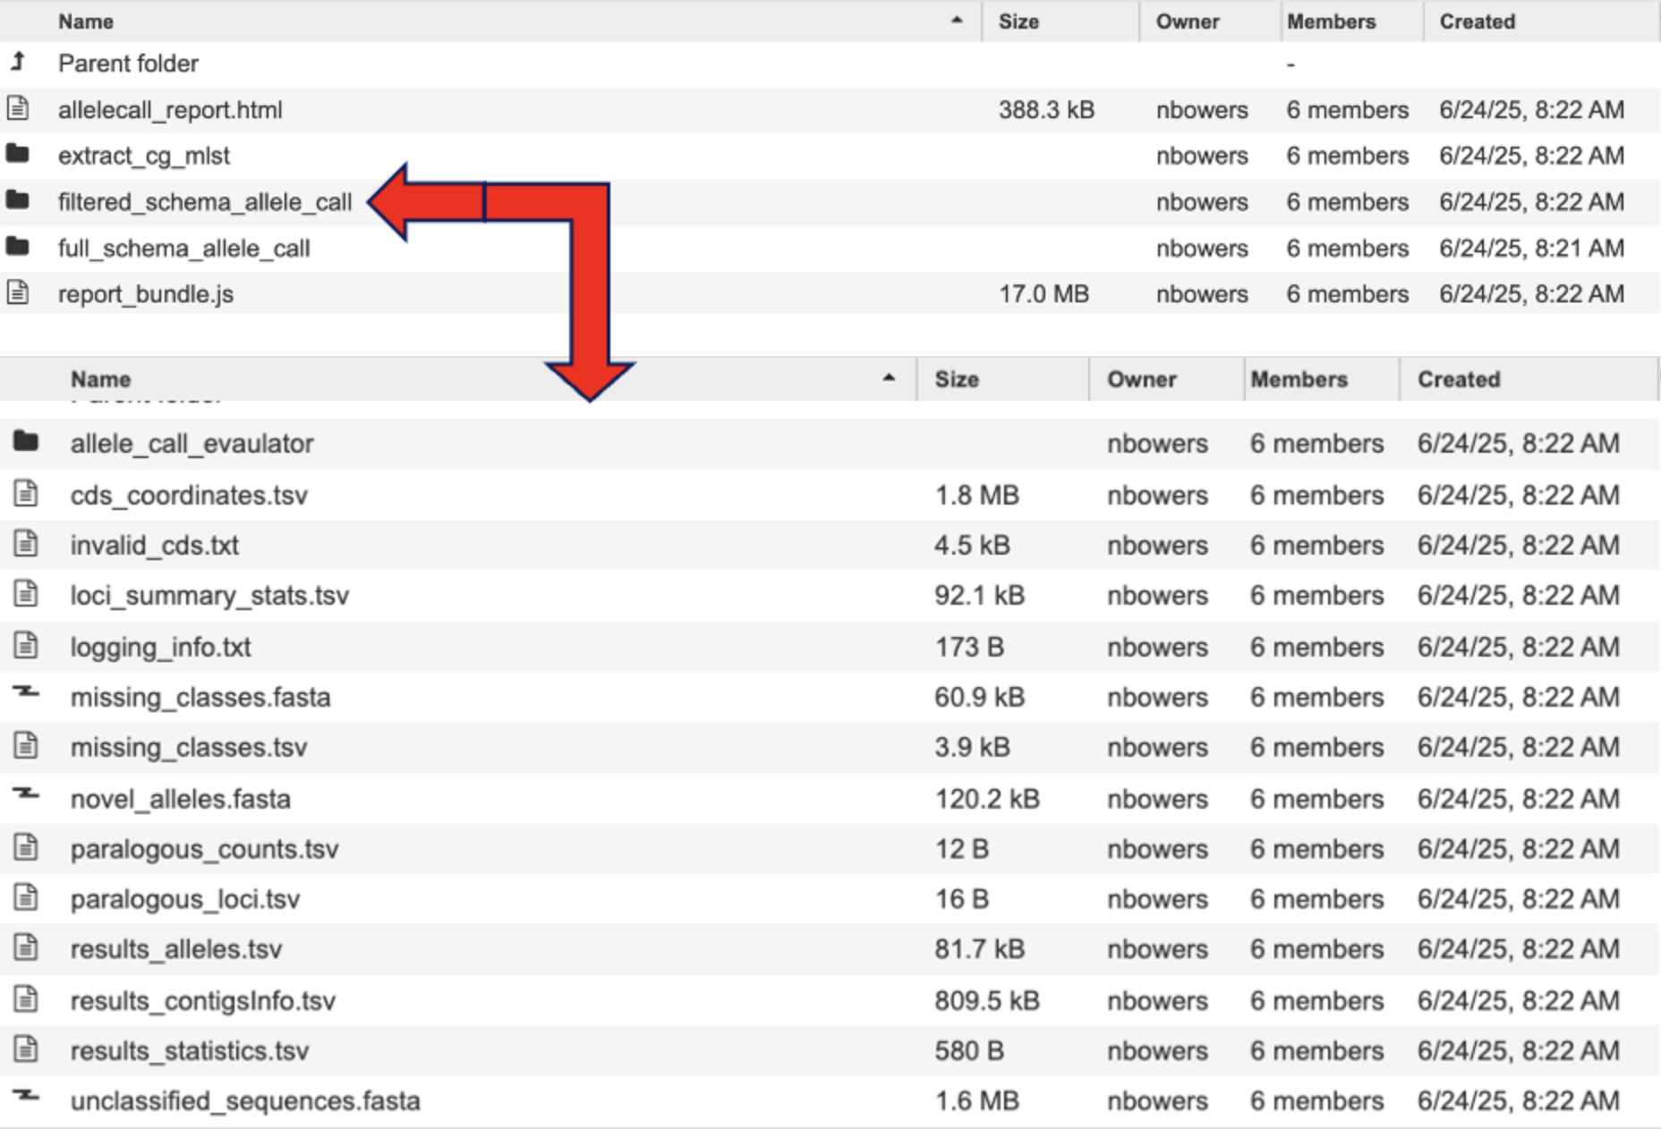The image size is (1661, 1129).
Task: Sort files by the Size column header
Action: (1021, 21)
